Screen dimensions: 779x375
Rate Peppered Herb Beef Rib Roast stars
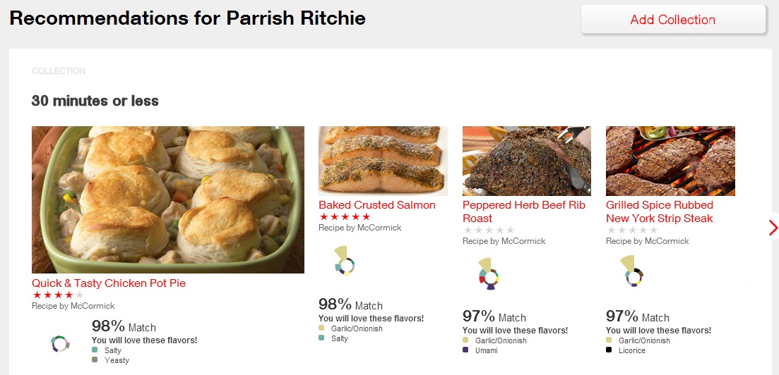pyautogui.click(x=488, y=230)
